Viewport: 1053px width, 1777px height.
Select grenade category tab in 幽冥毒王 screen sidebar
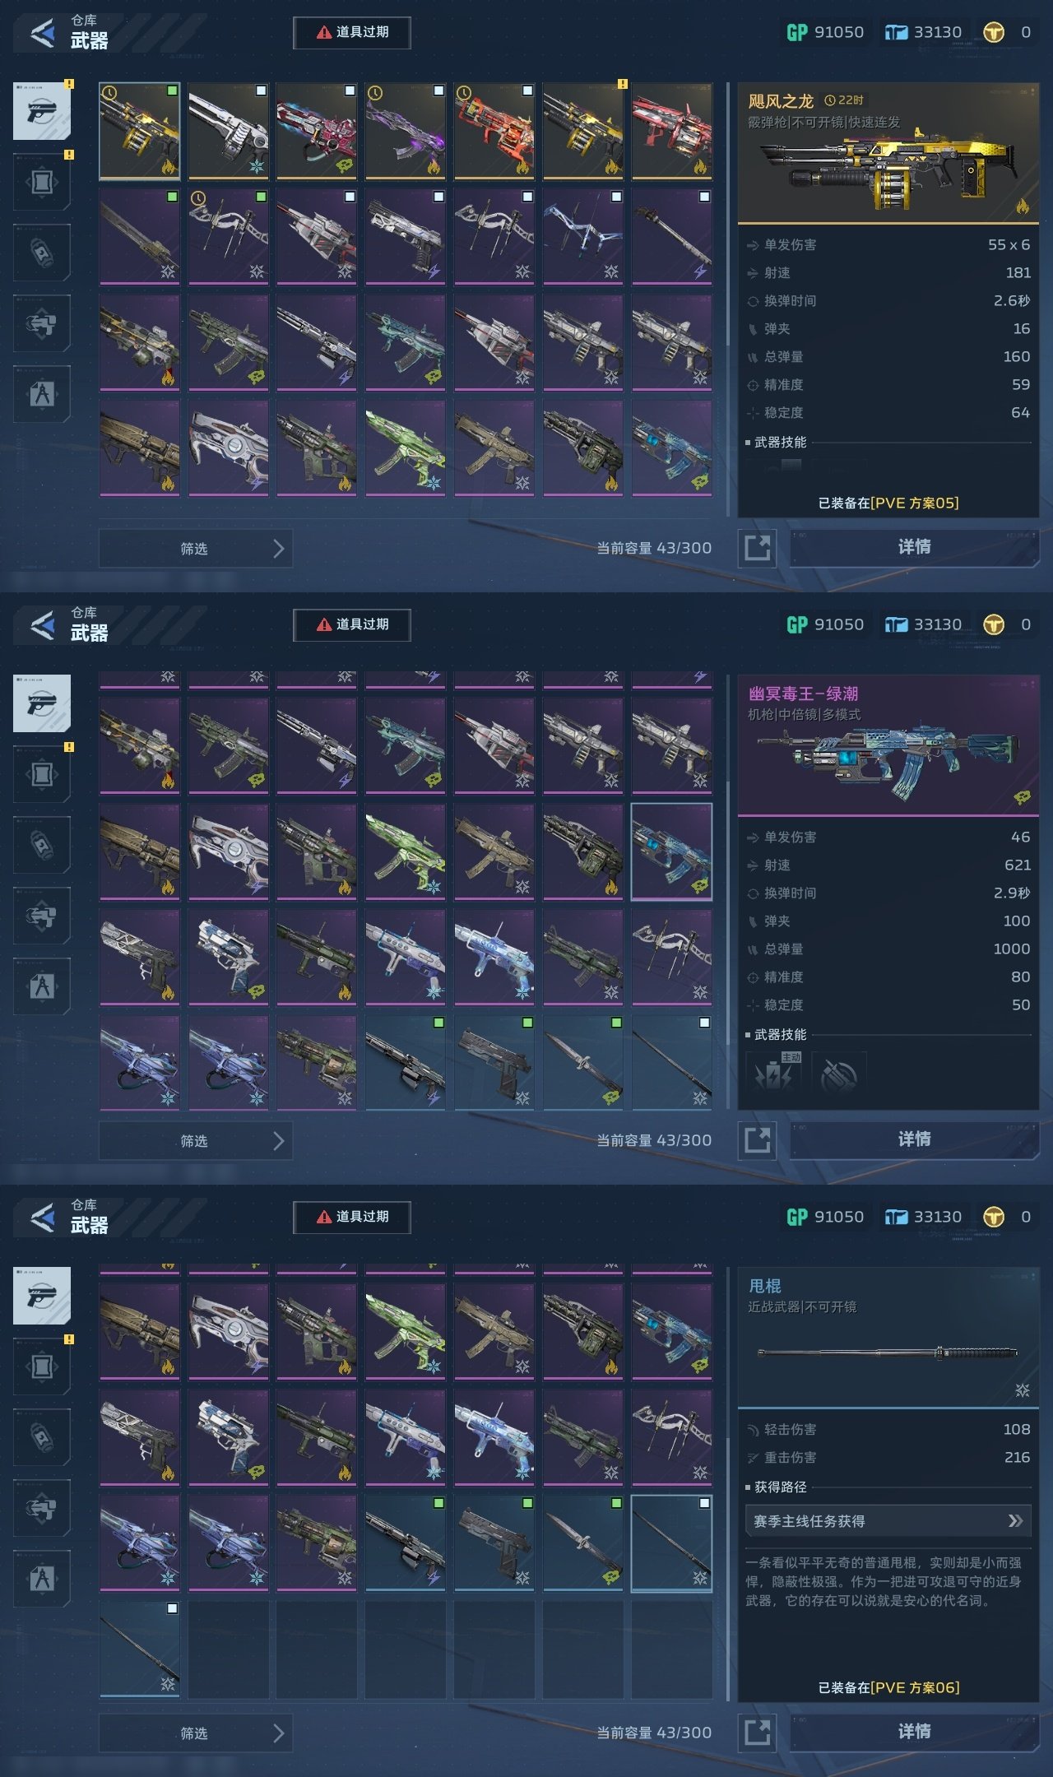(x=42, y=844)
